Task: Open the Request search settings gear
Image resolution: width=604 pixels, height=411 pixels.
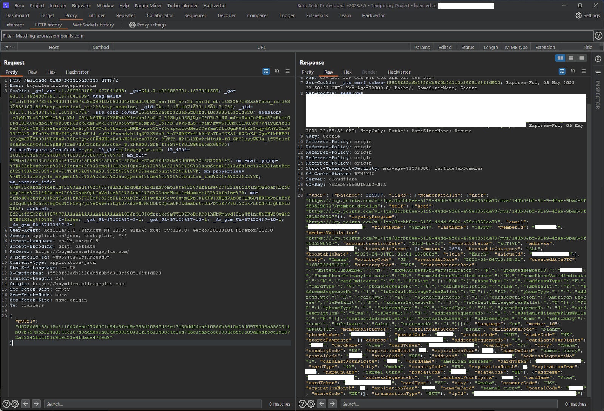Action: 15,404
